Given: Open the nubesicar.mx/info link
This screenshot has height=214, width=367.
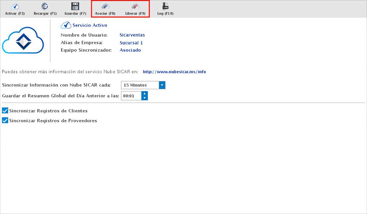Looking at the screenshot, I should click(x=174, y=72).
